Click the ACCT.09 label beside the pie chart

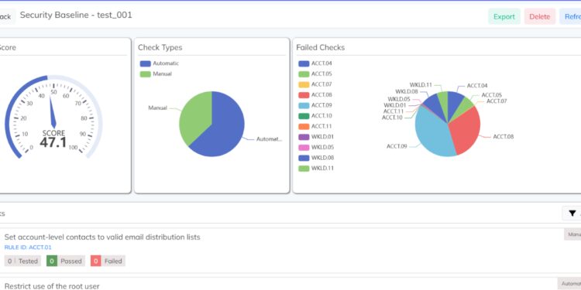pos(397,146)
